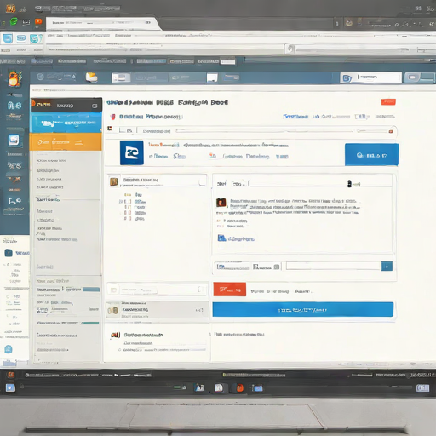
Task: Click the large blue button beside the header card
Action: click(371, 155)
